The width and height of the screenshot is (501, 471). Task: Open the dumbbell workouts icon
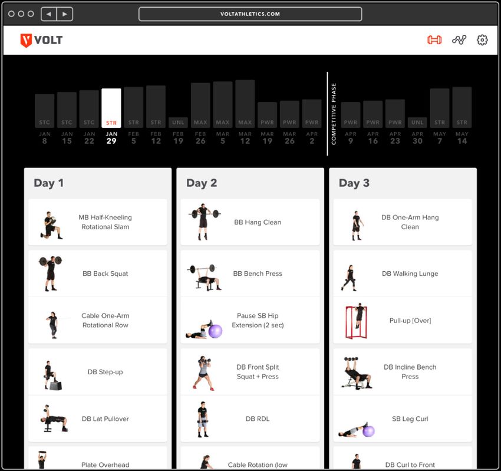click(434, 40)
